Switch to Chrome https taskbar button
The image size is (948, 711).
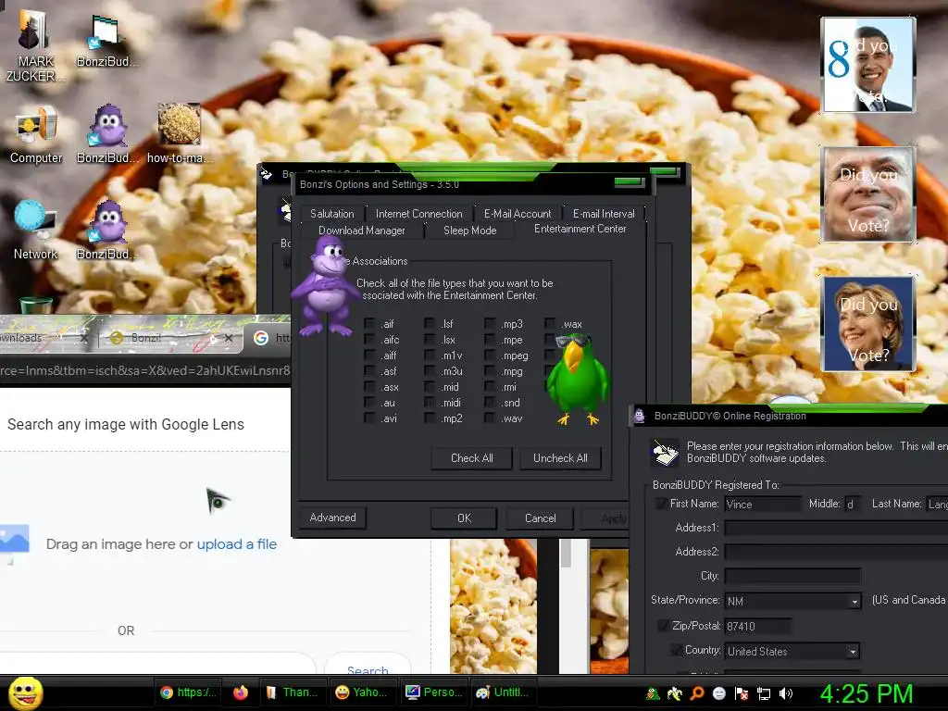[x=188, y=692]
